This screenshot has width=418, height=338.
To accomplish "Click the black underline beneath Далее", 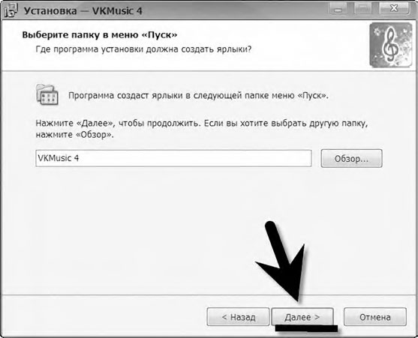I will tap(306, 328).
